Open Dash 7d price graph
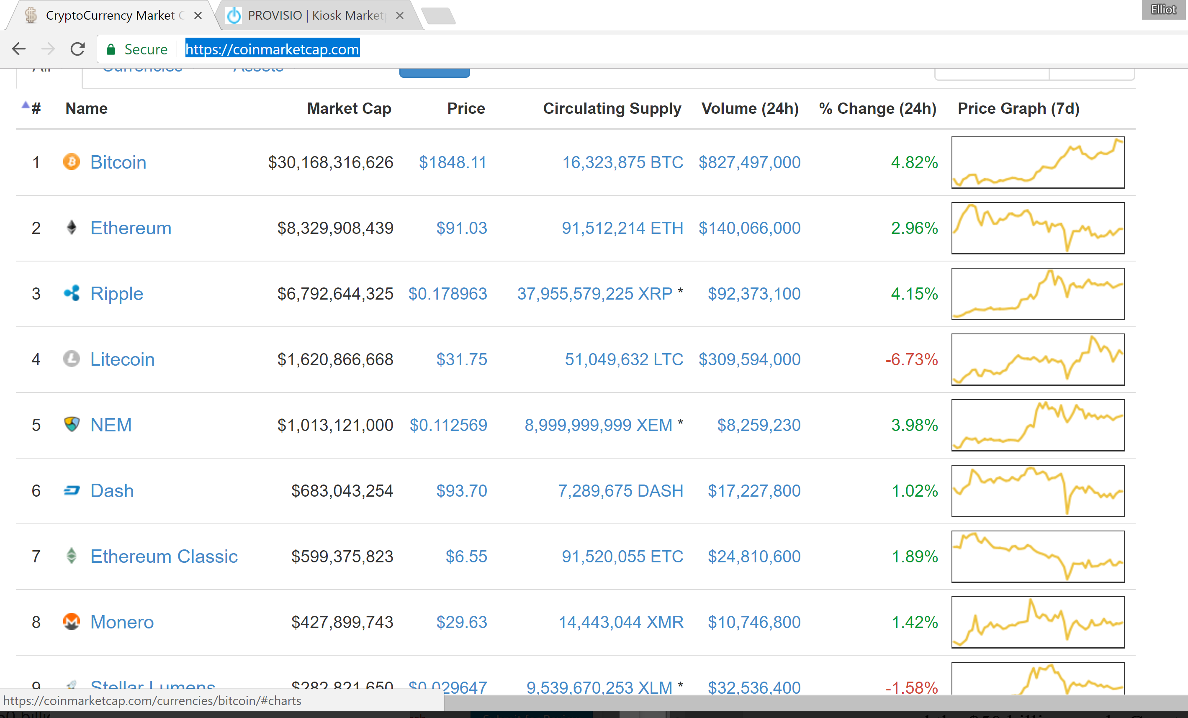1188x718 pixels. click(x=1038, y=490)
